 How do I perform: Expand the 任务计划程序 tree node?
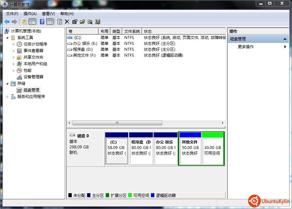pyautogui.click(x=13, y=44)
